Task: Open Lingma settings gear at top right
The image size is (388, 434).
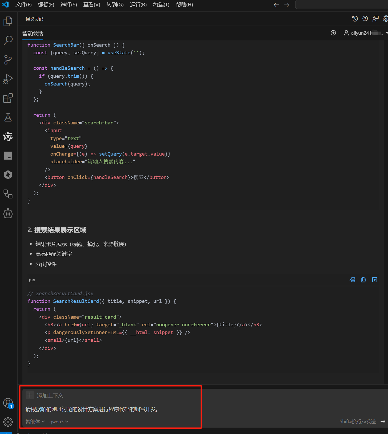Action: (385, 19)
